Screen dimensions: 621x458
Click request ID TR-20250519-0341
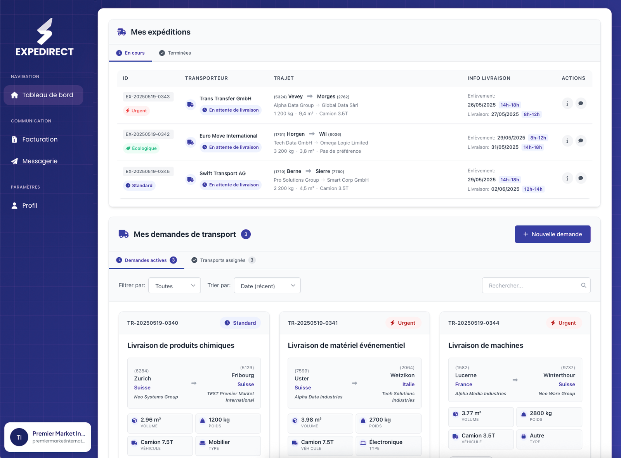click(x=313, y=323)
